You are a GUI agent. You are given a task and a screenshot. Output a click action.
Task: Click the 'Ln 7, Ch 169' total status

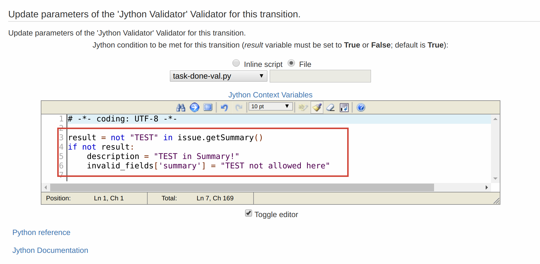pyautogui.click(x=215, y=198)
